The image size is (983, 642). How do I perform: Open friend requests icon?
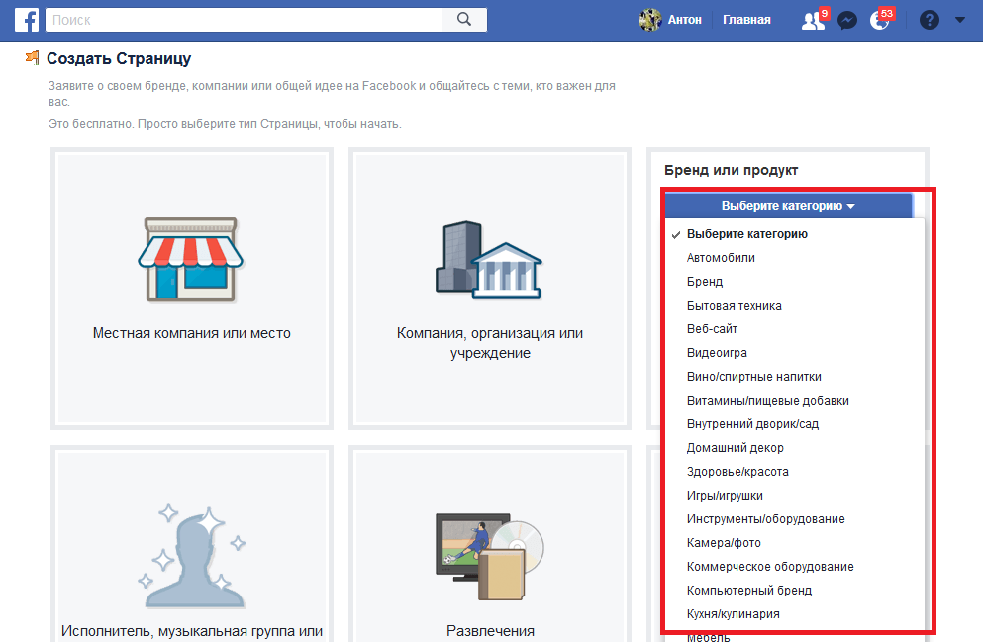pyautogui.click(x=813, y=20)
